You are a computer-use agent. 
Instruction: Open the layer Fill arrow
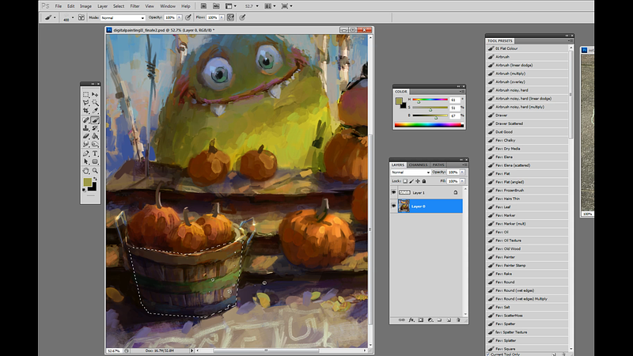click(x=462, y=181)
